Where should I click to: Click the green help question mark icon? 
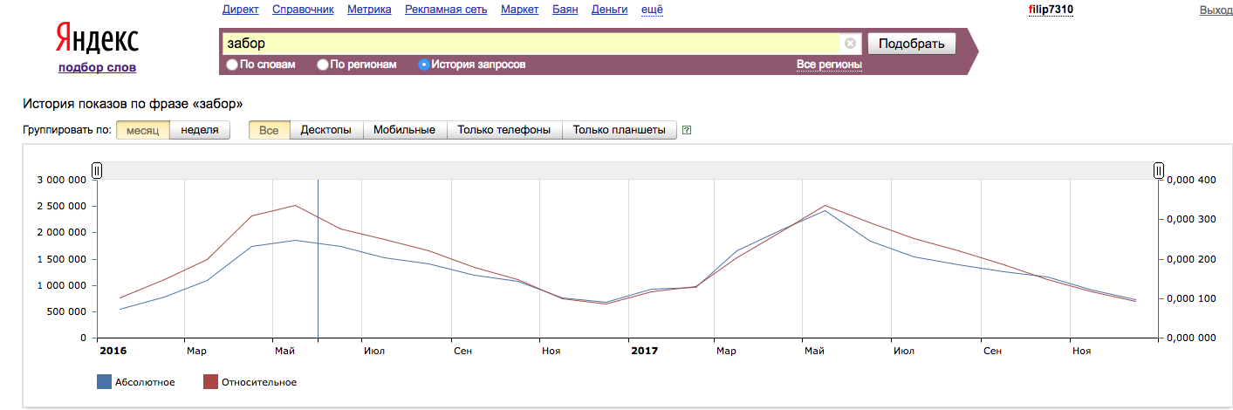tap(687, 131)
